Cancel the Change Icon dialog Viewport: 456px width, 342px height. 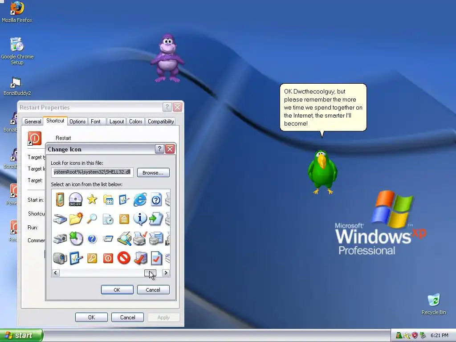[x=153, y=289]
